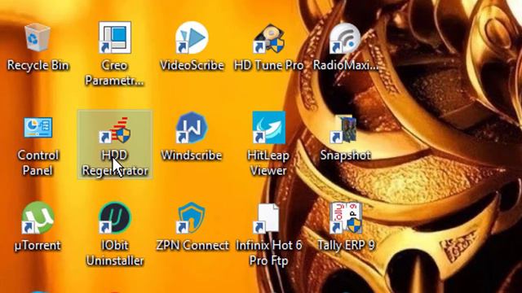Open the Control Panel desktop icon
Screen dimensions: 522x293
pyautogui.click(x=38, y=127)
